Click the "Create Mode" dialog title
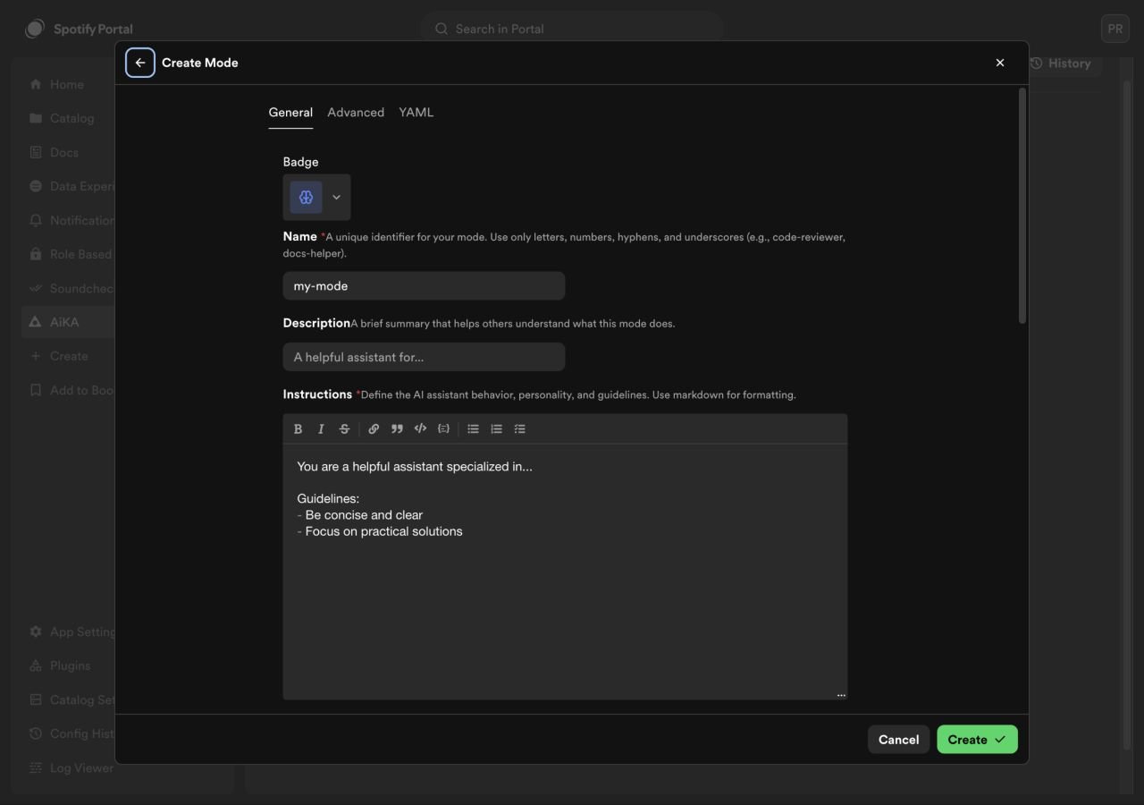 [x=200, y=63]
